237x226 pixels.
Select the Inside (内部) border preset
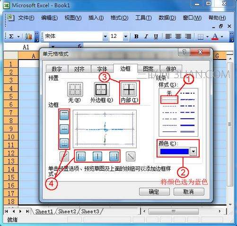[x=129, y=89]
